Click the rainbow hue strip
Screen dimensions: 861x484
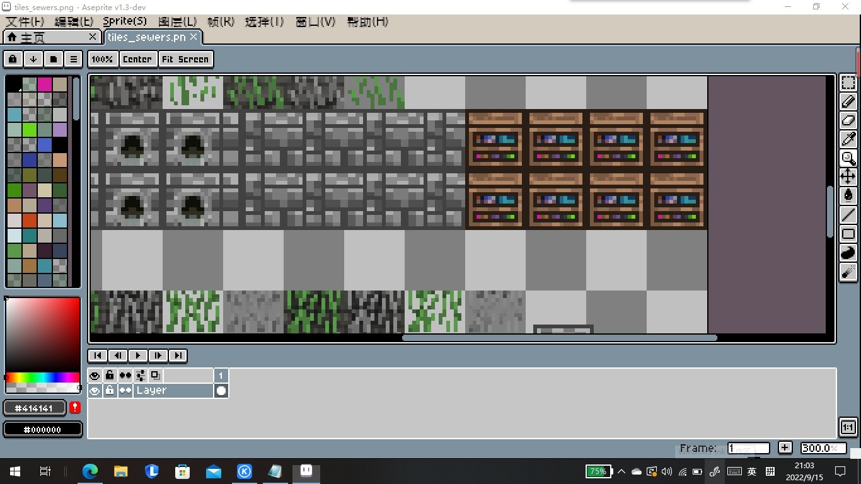click(x=43, y=377)
